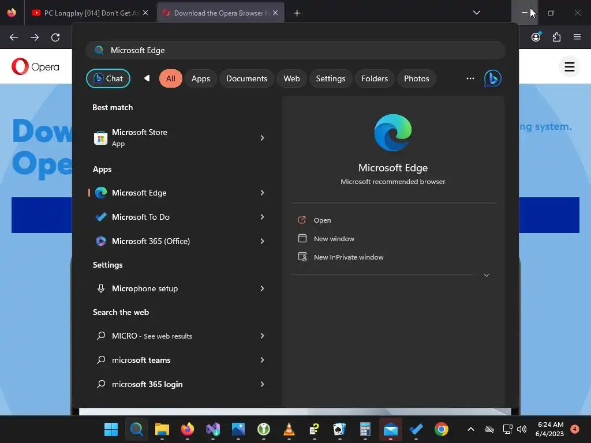
Task: Go back in Firefox
Action: click(14, 37)
